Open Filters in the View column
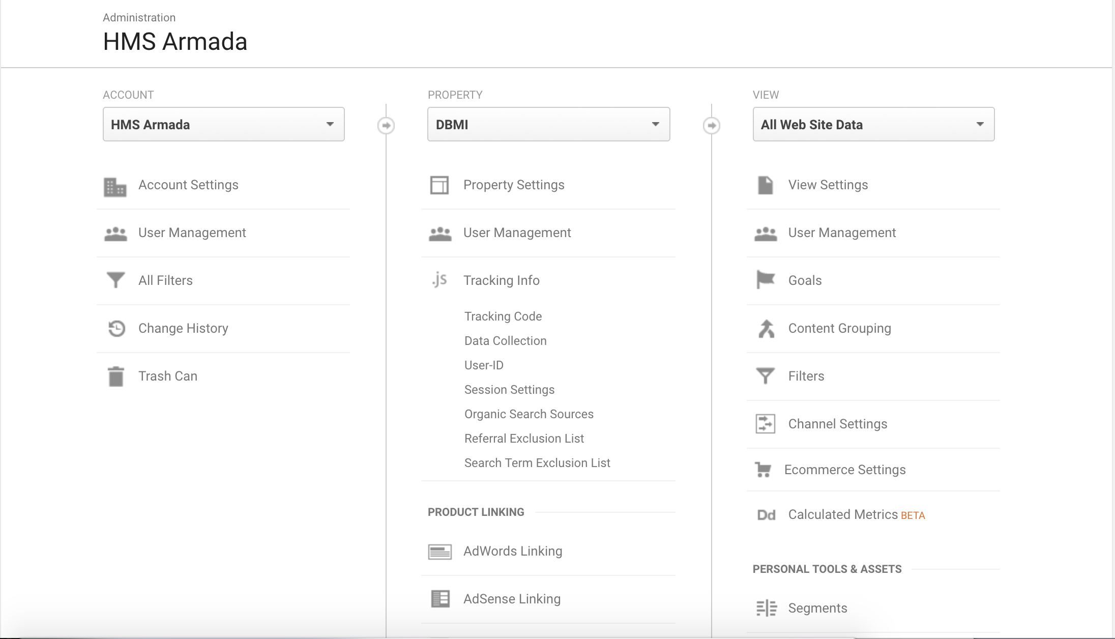Image resolution: width=1115 pixels, height=639 pixels. pos(806,376)
